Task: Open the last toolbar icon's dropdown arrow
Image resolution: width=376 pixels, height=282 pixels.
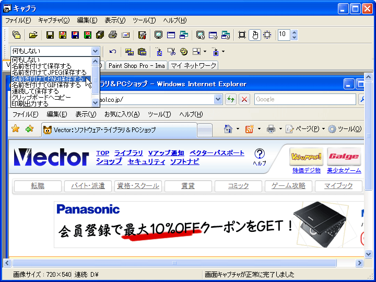Action: pyautogui.click(x=224, y=51)
